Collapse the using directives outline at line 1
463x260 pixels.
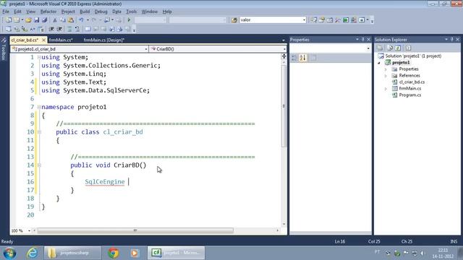[39, 57]
